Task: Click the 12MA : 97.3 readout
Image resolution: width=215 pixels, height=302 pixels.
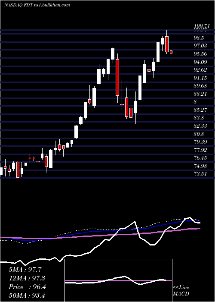Action: 27,278
